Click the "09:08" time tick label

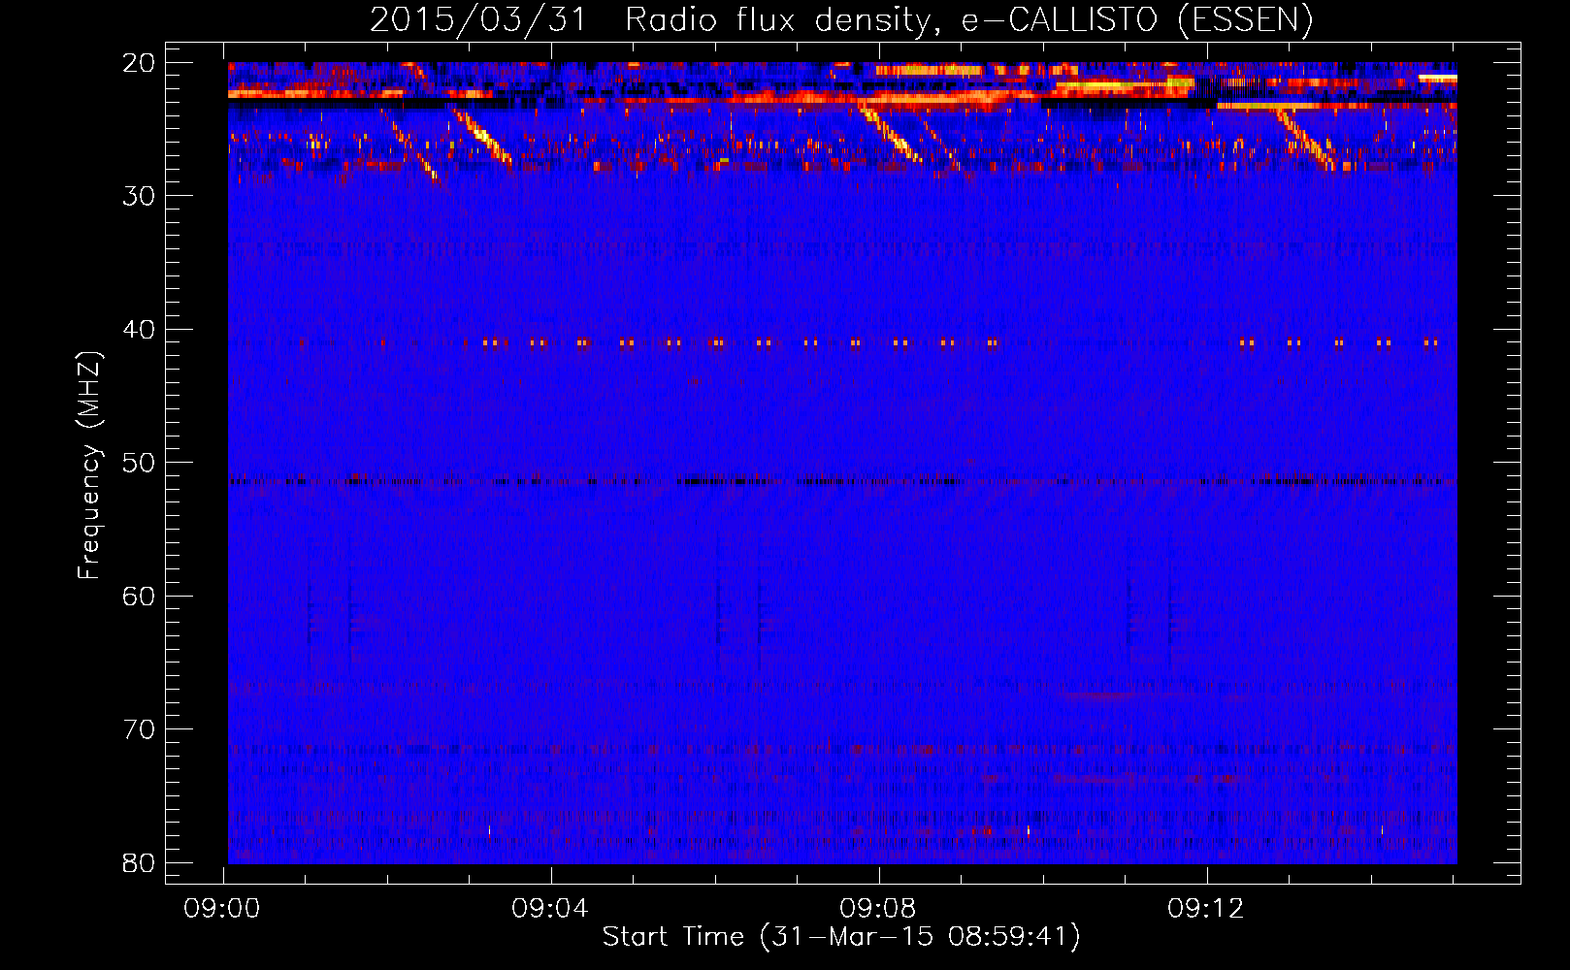pos(878,909)
